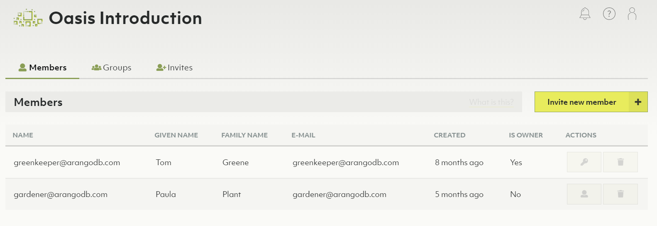Delete member greenkeeper using trash icon
657x226 pixels.
(620, 162)
